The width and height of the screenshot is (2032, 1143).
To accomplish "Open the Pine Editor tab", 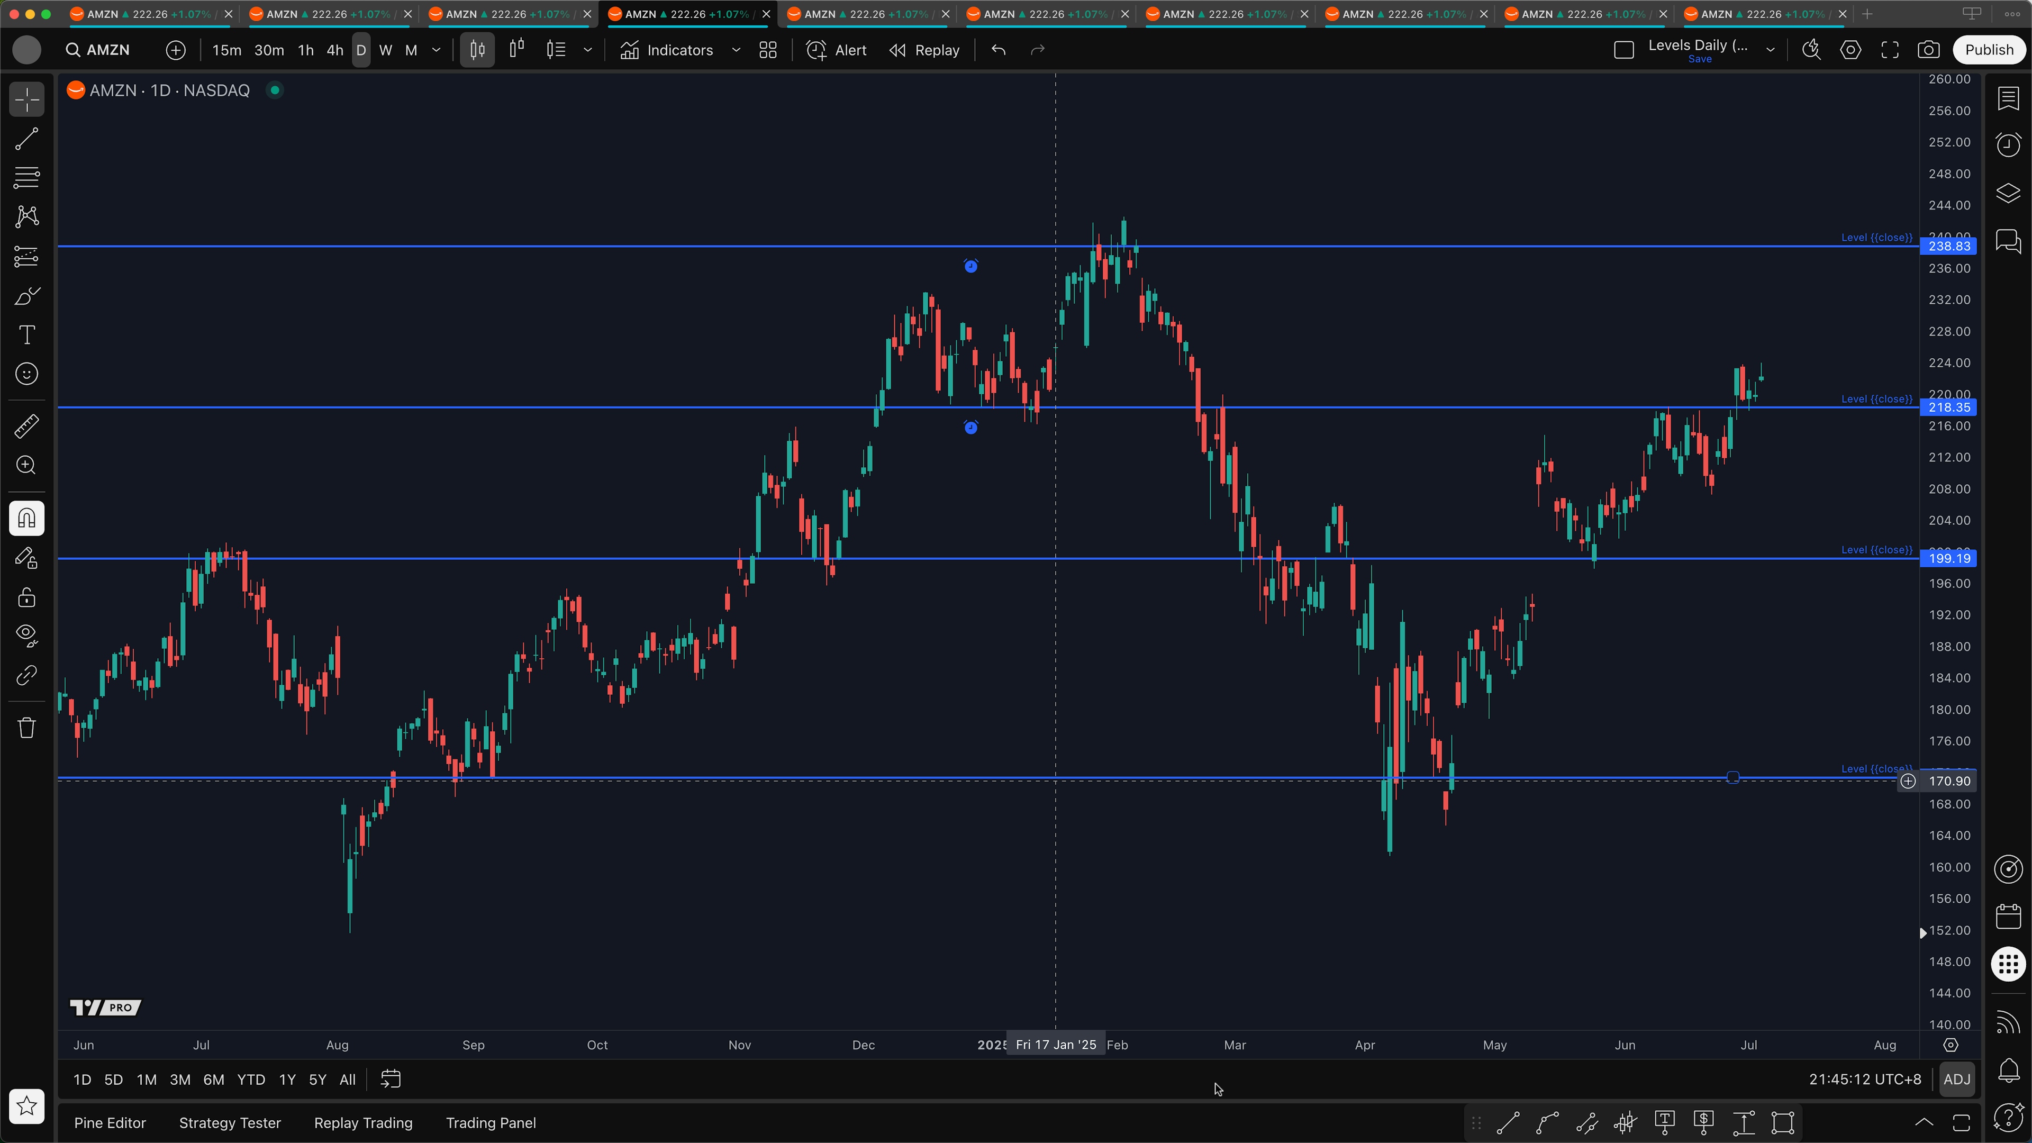I will point(110,1122).
